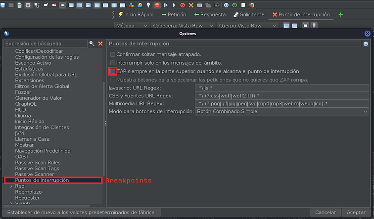Image resolution: width=374 pixels, height=219 pixels.
Task: Close the Opciones dialog
Action: [367, 34]
